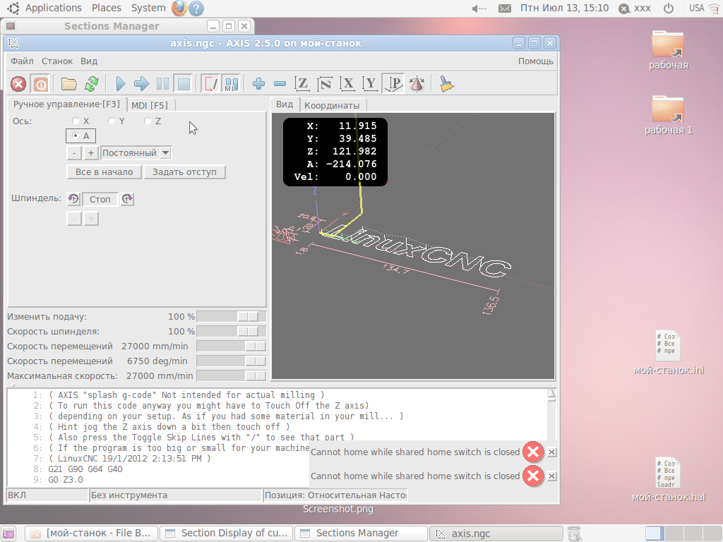The width and height of the screenshot is (723, 542).
Task: Click Все в начало button
Action: pyautogui.click(x=104, y=172)
